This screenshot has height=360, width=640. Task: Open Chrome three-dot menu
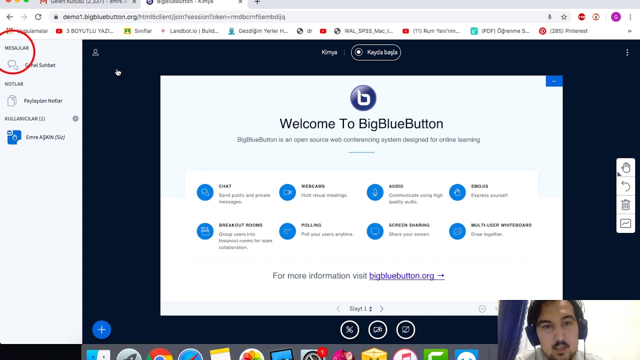click(630, 17)
